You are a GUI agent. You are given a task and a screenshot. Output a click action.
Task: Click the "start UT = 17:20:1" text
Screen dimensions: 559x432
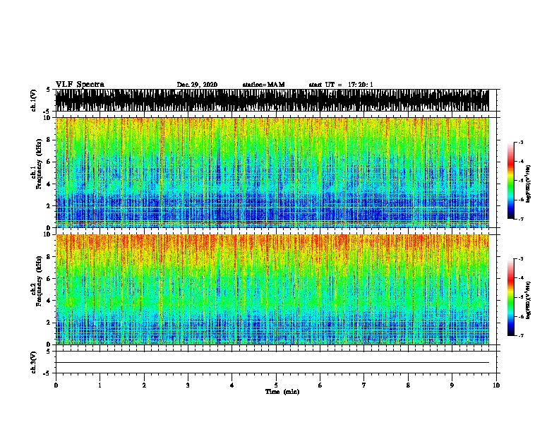click(341, 85)
